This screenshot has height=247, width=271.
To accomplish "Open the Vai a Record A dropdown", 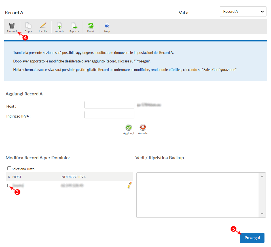I will [243, 11].
